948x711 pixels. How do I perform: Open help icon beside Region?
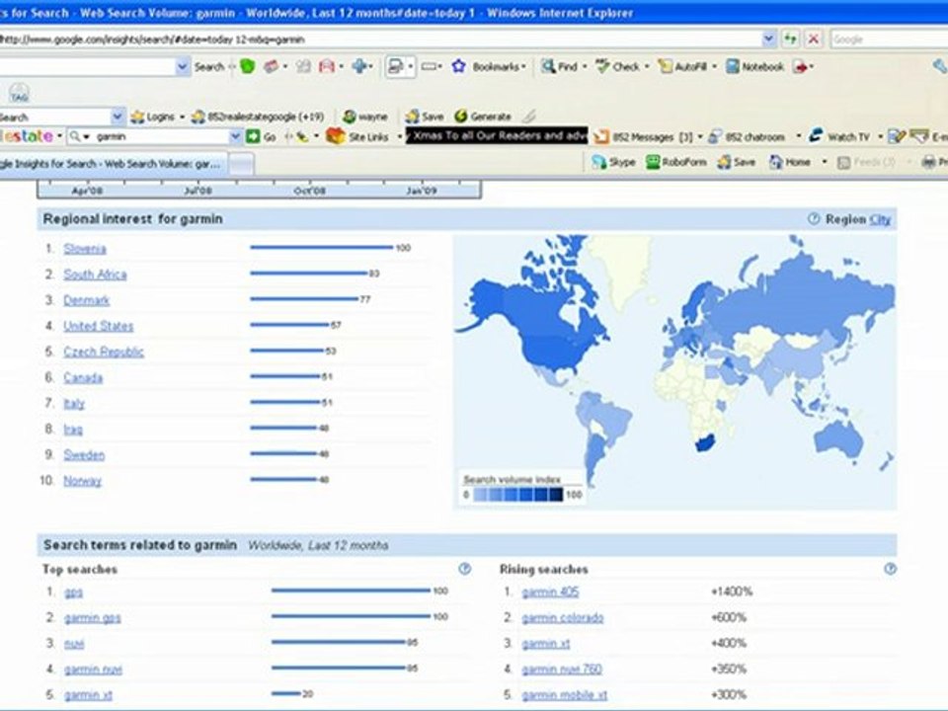point(814,219)
